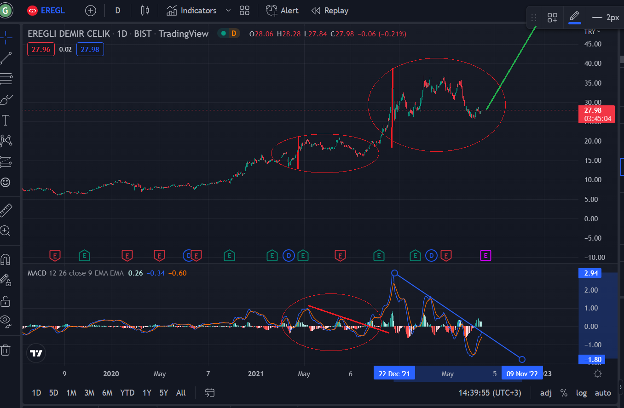
Task: Toggle magnet mode
Action: [6, 260]
